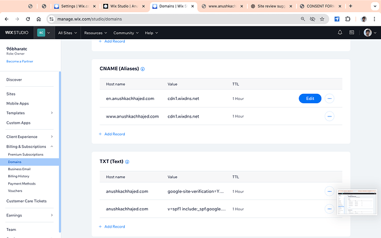The width and height of the screenshot is (381, 238).
Task: Expand the Resources menu
Action: [x=96, y=33]
